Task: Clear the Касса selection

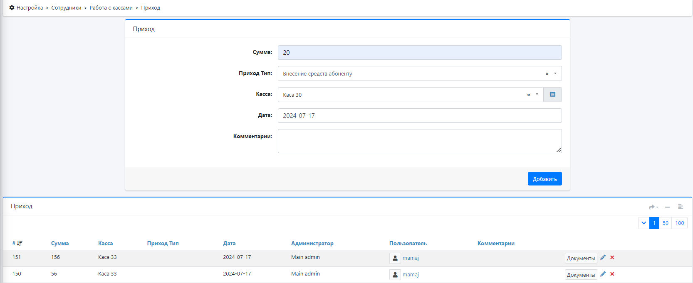Action: click(529, 95)
